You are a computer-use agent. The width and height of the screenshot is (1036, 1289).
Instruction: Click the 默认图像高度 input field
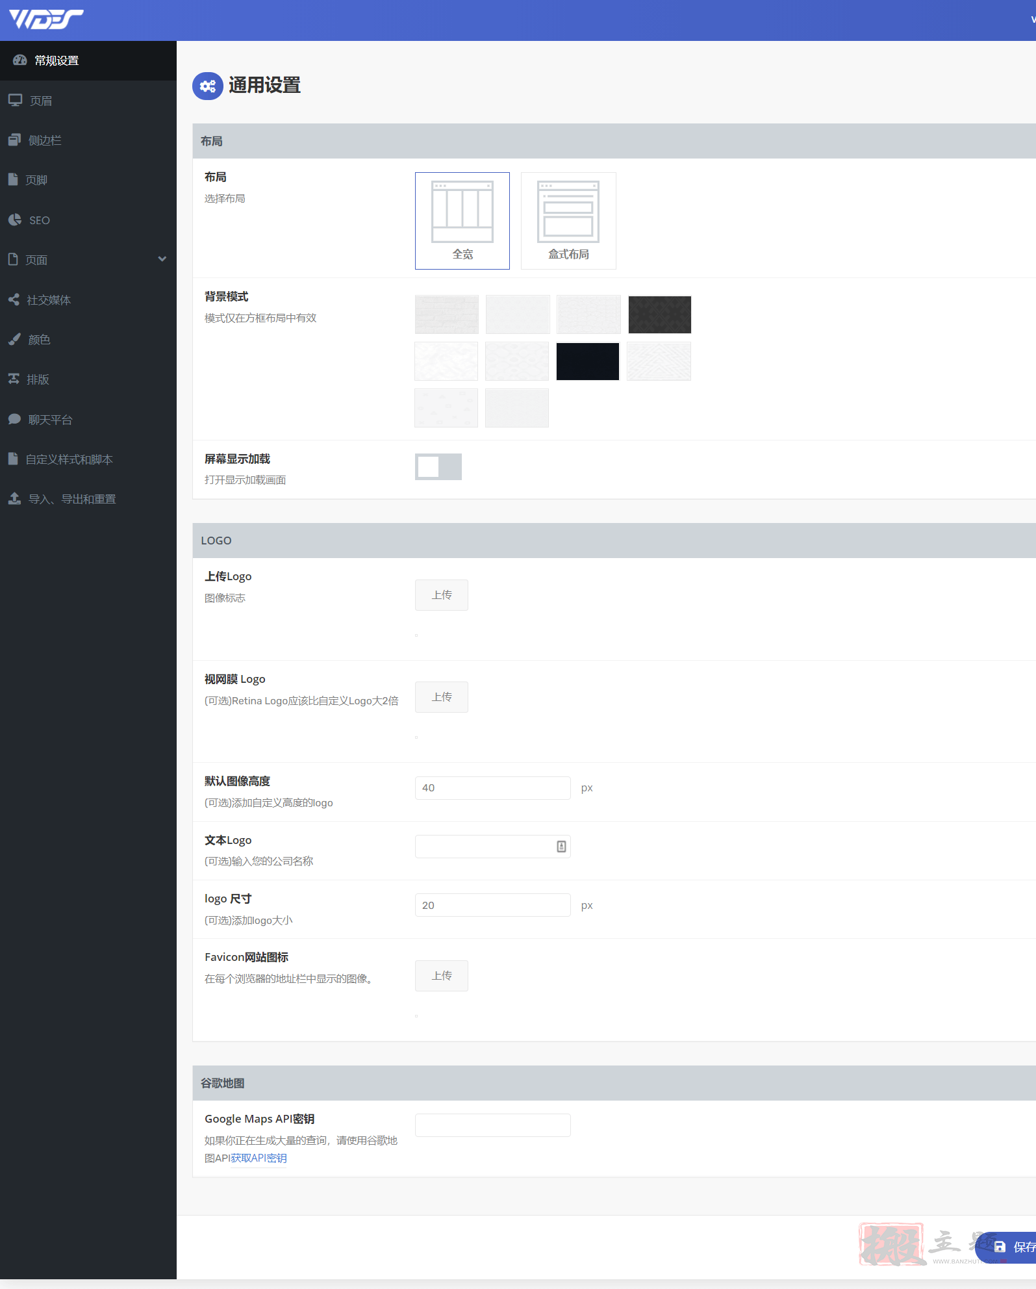click(493, 788)
